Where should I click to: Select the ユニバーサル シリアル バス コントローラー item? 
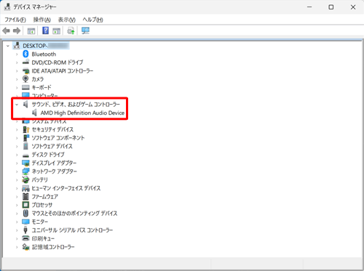[x=72, y=230]
